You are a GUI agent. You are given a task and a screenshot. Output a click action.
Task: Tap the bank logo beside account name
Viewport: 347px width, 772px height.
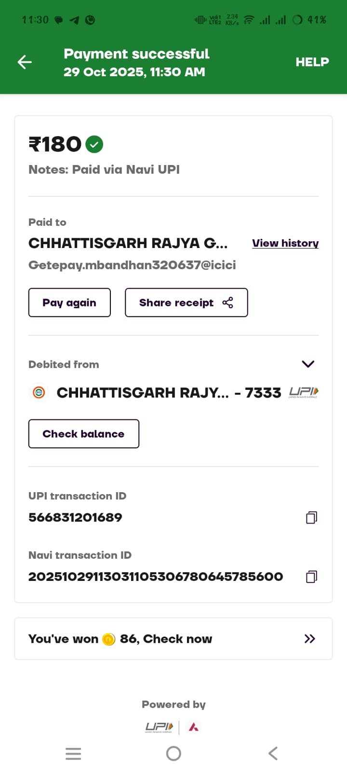[x=39, y=393]
